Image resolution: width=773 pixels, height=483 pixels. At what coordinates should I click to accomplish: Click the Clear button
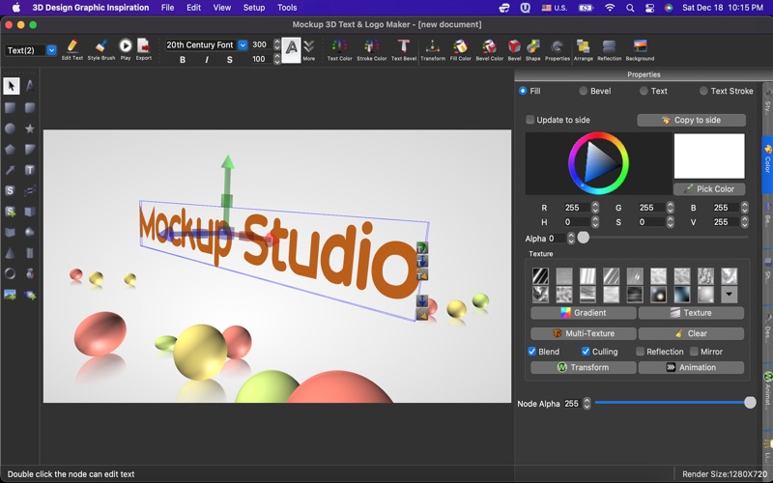(x=691, y=333)
